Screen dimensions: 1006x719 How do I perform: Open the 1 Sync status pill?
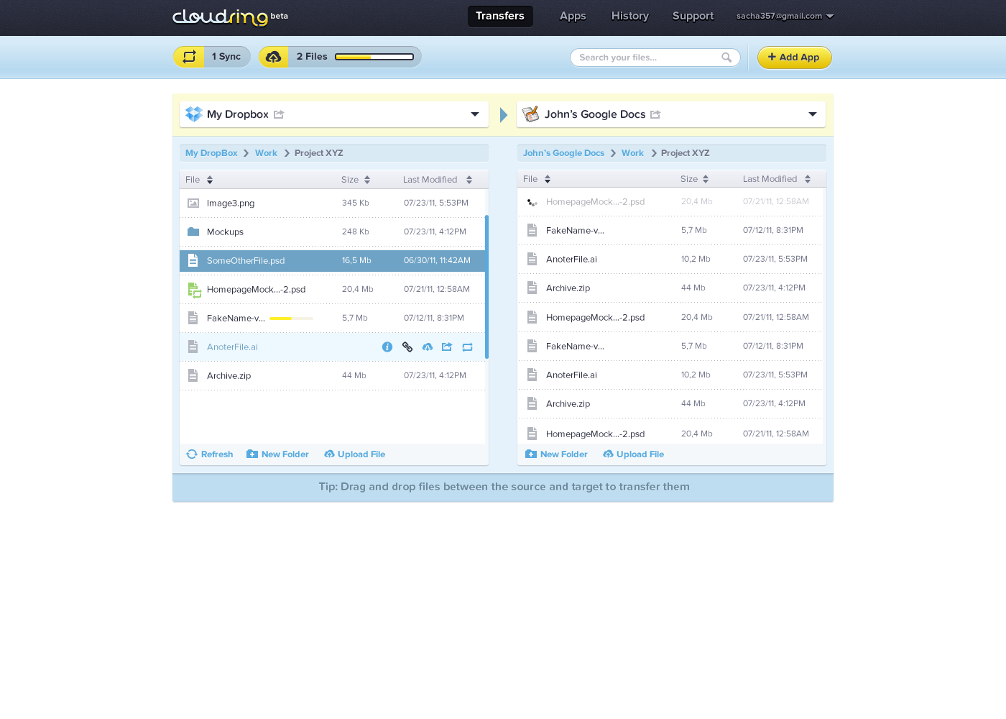[x=212, y=57]
